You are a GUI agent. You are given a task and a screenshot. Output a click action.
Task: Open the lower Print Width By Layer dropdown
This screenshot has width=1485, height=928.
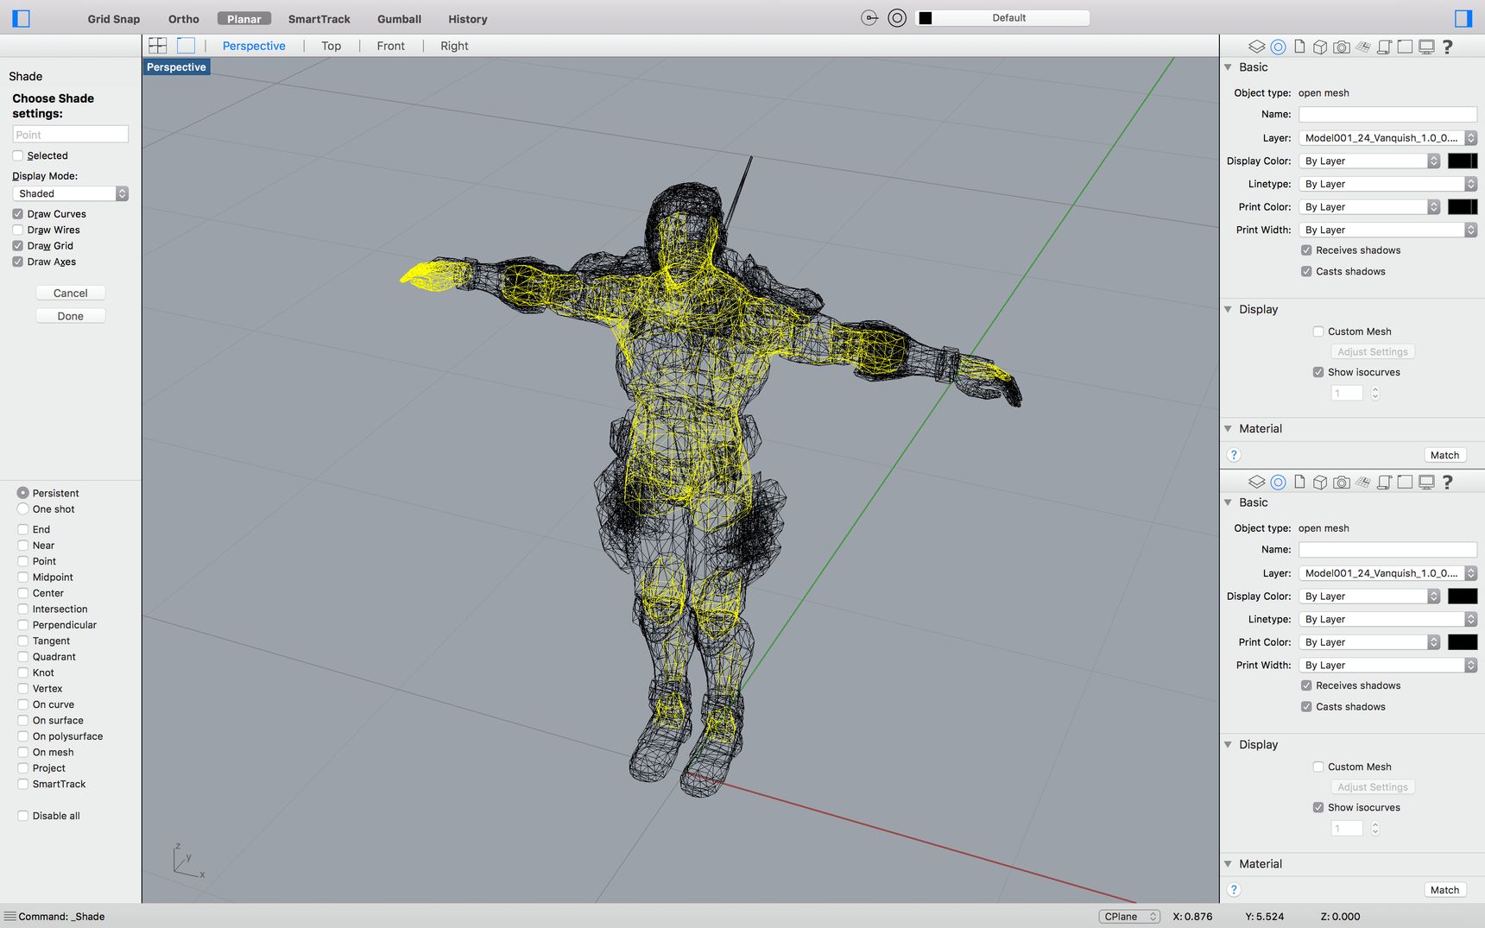tap(1388, 666)
